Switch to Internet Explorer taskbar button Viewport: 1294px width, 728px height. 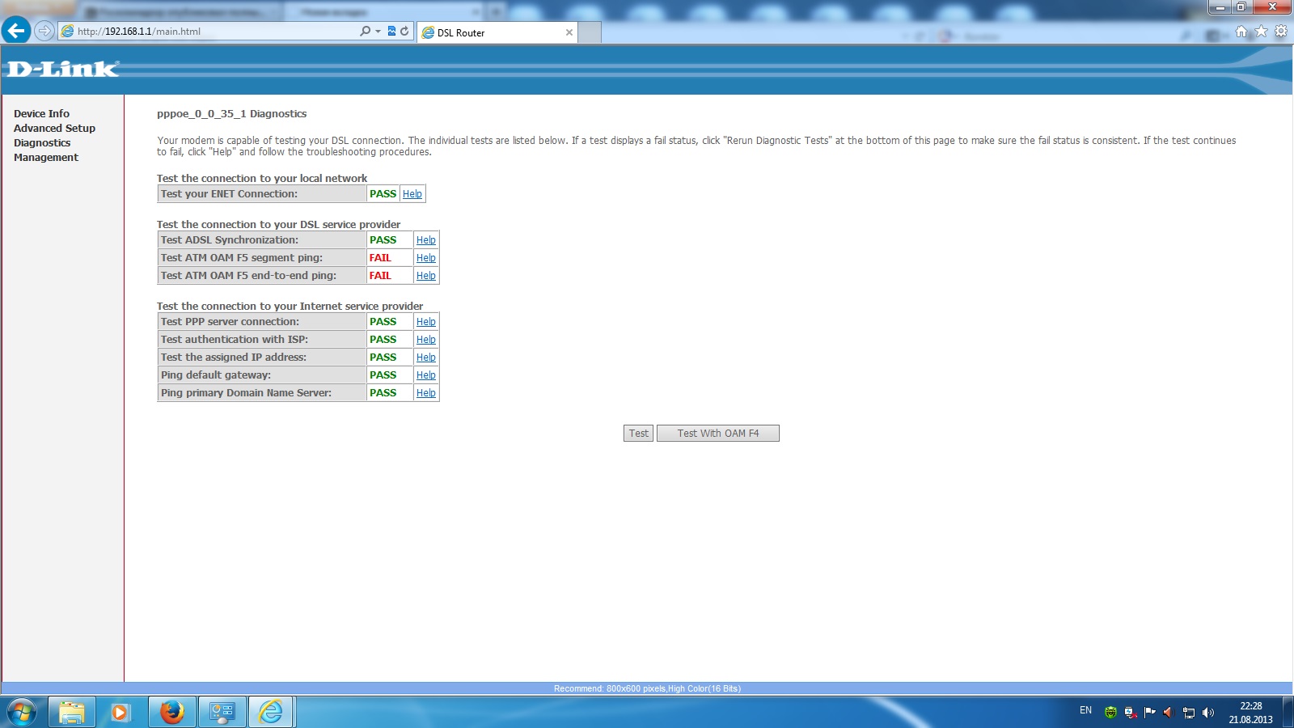(x=271, y=712)
